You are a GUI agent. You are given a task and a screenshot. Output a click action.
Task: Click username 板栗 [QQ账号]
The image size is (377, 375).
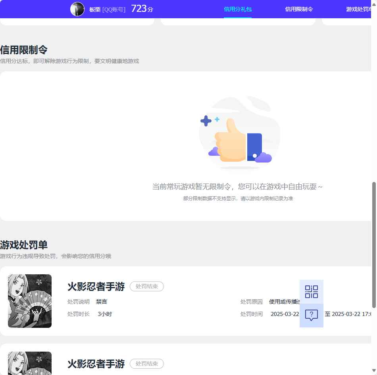point(107,10)
